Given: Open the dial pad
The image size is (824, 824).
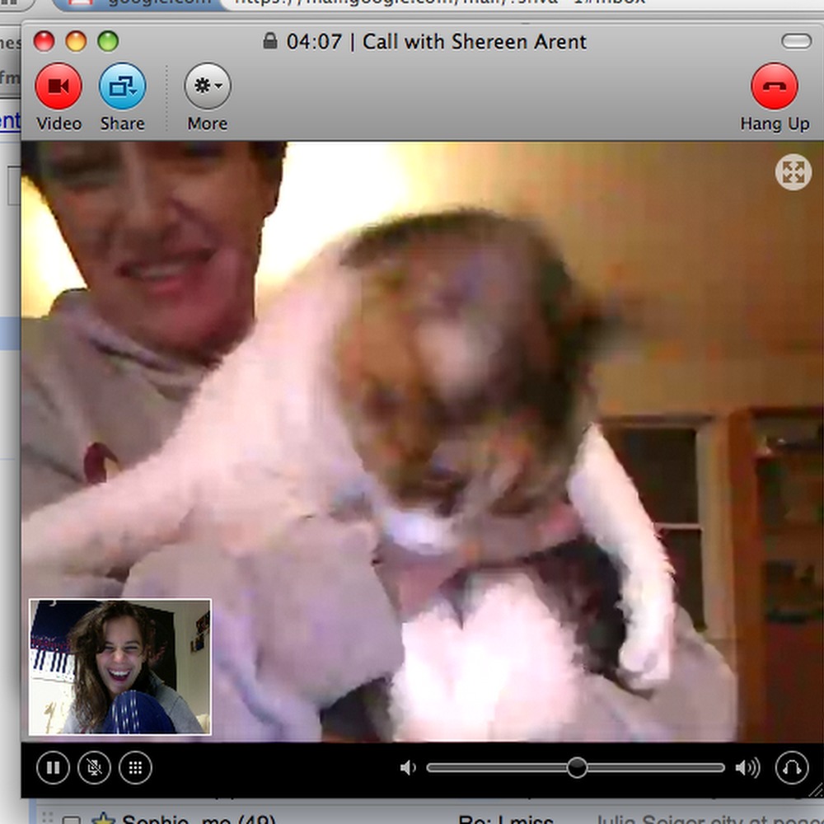Looking at the screenshot, I should coord(135,769).
